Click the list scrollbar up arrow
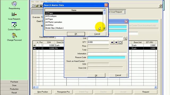 [104, 10]
